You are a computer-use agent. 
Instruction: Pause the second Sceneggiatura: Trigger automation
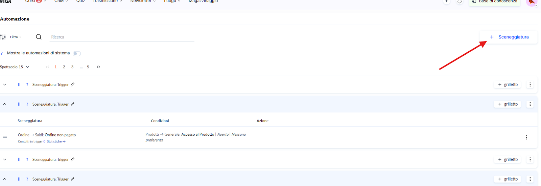pos(19,104)
